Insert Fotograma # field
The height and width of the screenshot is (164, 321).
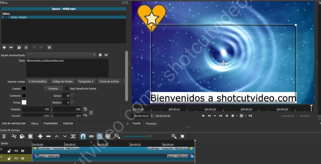[x=86, y=81]
